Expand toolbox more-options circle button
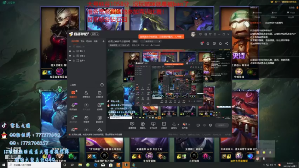This screenshot has height=168, width=299. (102, 85)
